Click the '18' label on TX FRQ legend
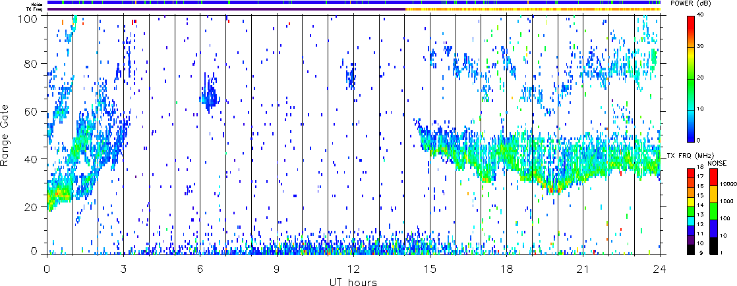Image resolution: width=737 pixels, height=286 pixels. [x=700, y=168]
